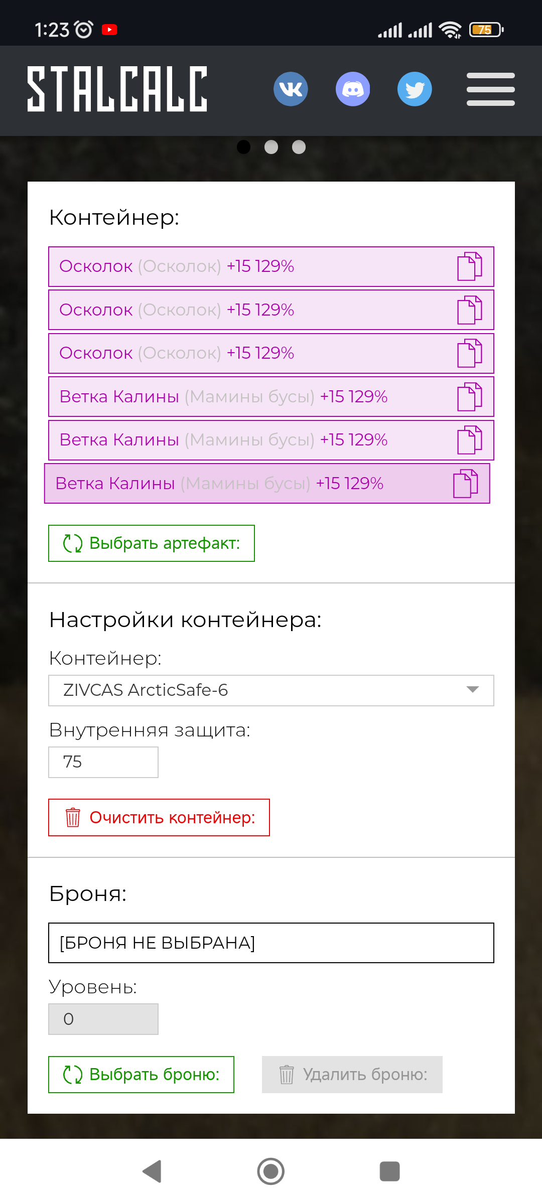Copy the highlighted last Ветка Калины entry
The image size is (542, 1204).
point(465,484)
